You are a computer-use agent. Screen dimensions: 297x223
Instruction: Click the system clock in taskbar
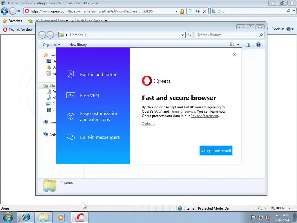tap(282, 217)
